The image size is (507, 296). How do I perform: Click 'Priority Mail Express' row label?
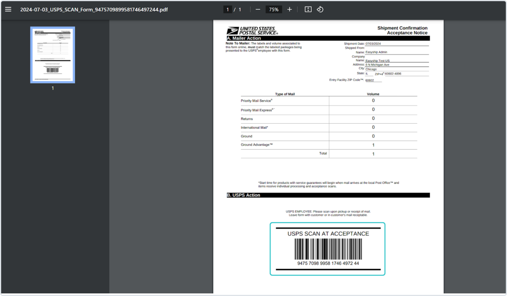click(258, 110)
